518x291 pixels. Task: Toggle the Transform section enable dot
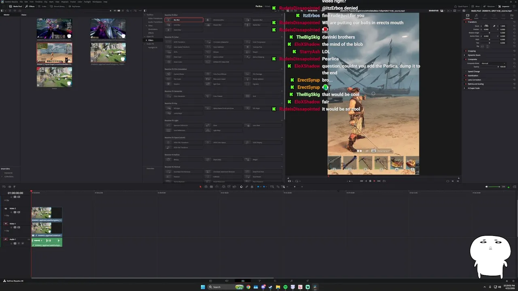pyautogui.click(x=466, y=22)
